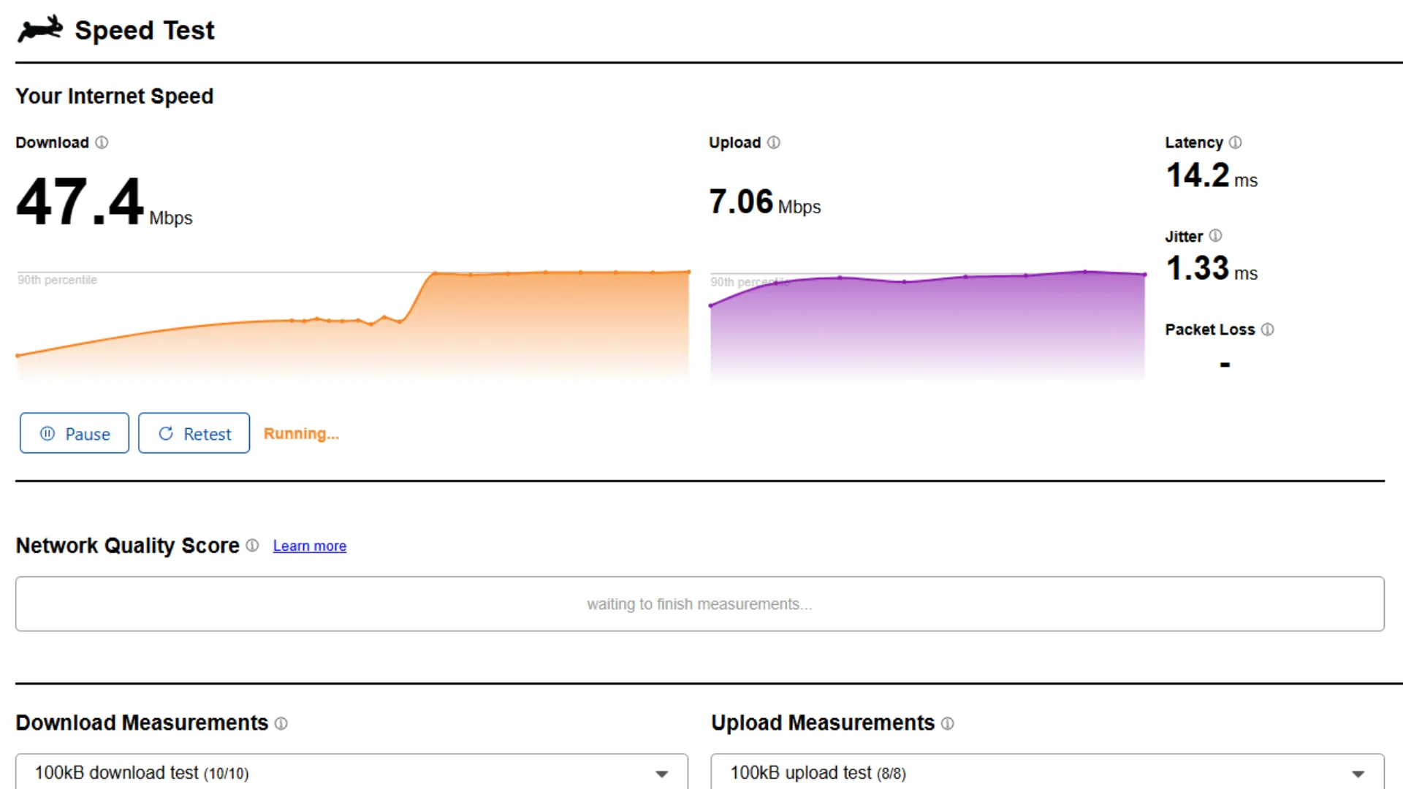The height and width of the screenshot is (789, 1403).
Task: Follow the Learn more link
Action: tap(310, 546)
